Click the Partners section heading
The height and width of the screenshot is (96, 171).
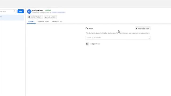(x=89, y=28)
